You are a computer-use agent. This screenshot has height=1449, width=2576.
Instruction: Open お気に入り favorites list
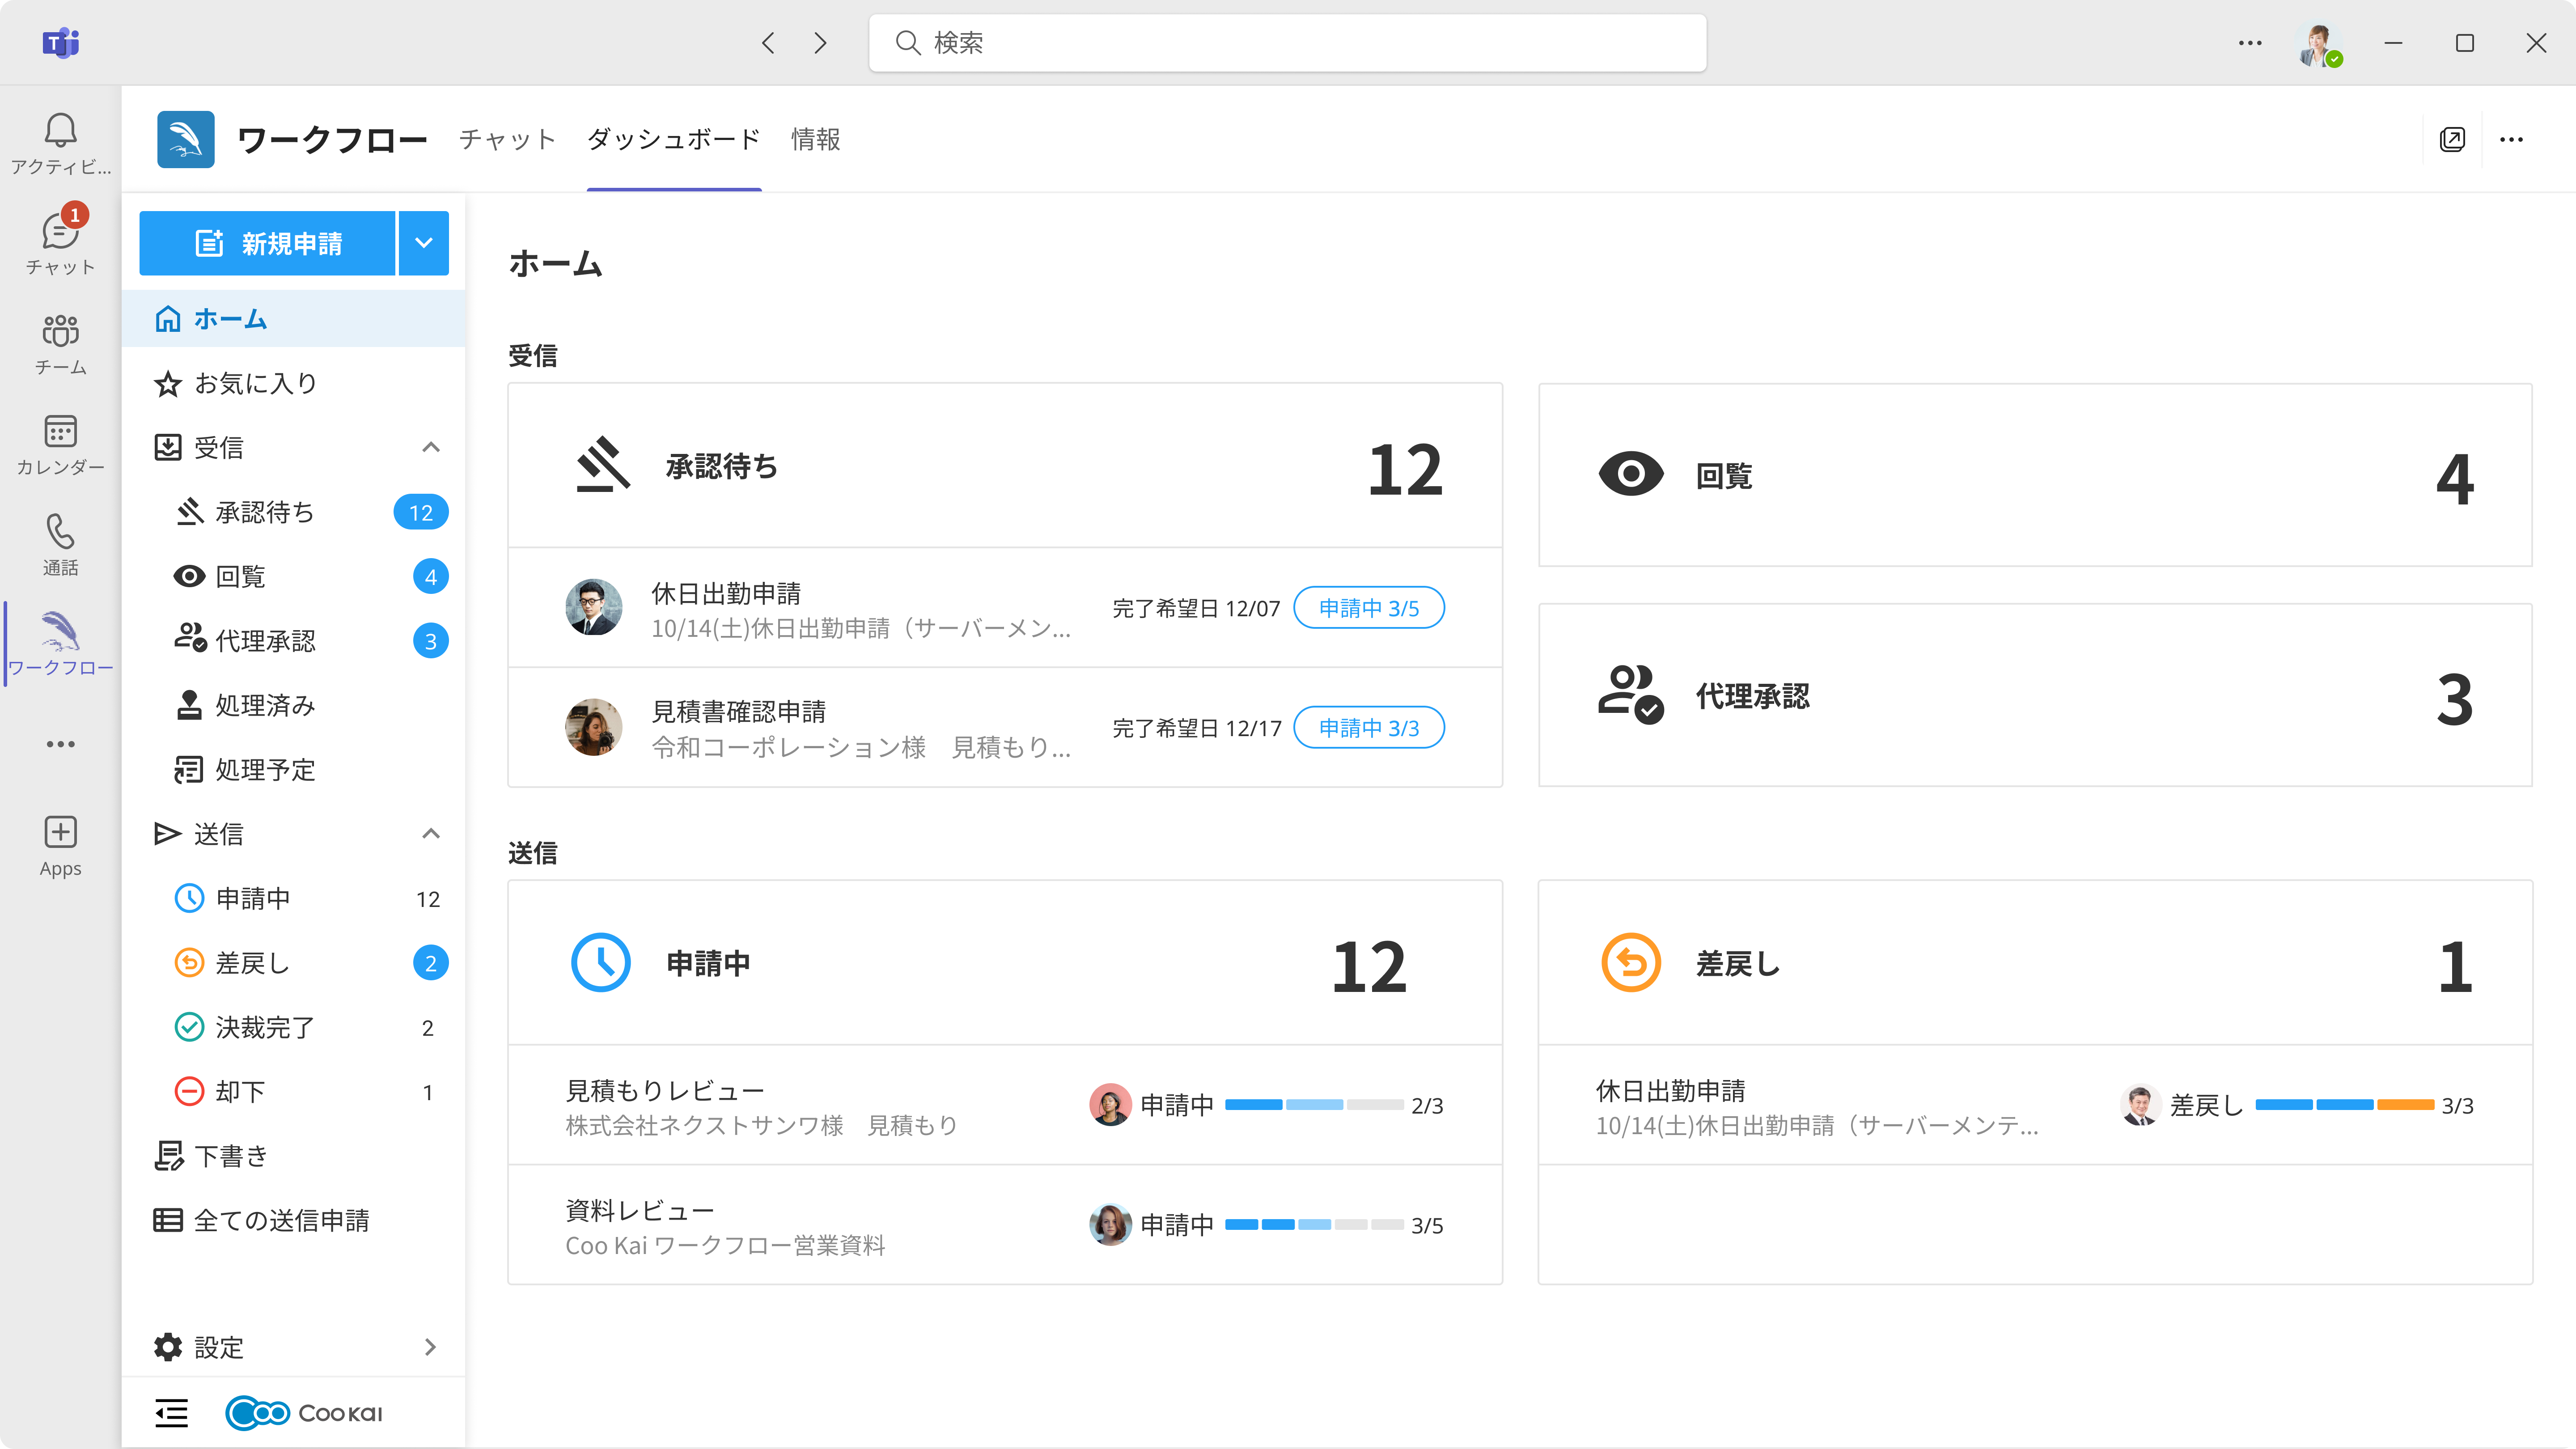(x=255, y=382)
